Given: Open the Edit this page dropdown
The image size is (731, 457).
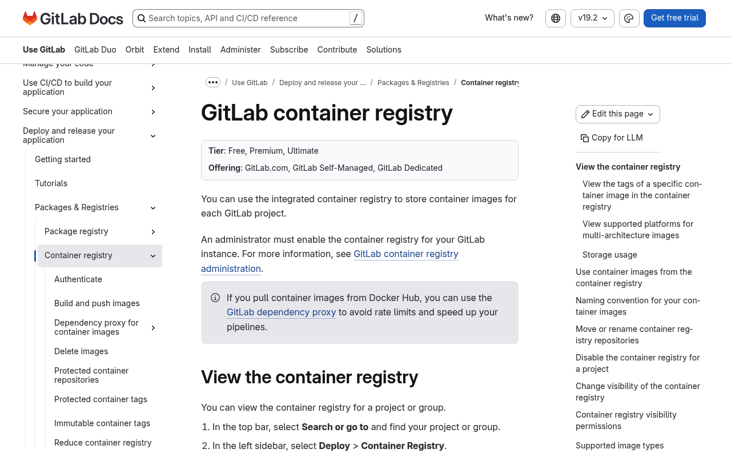Looking at the screenshot, I should [618, 114].
